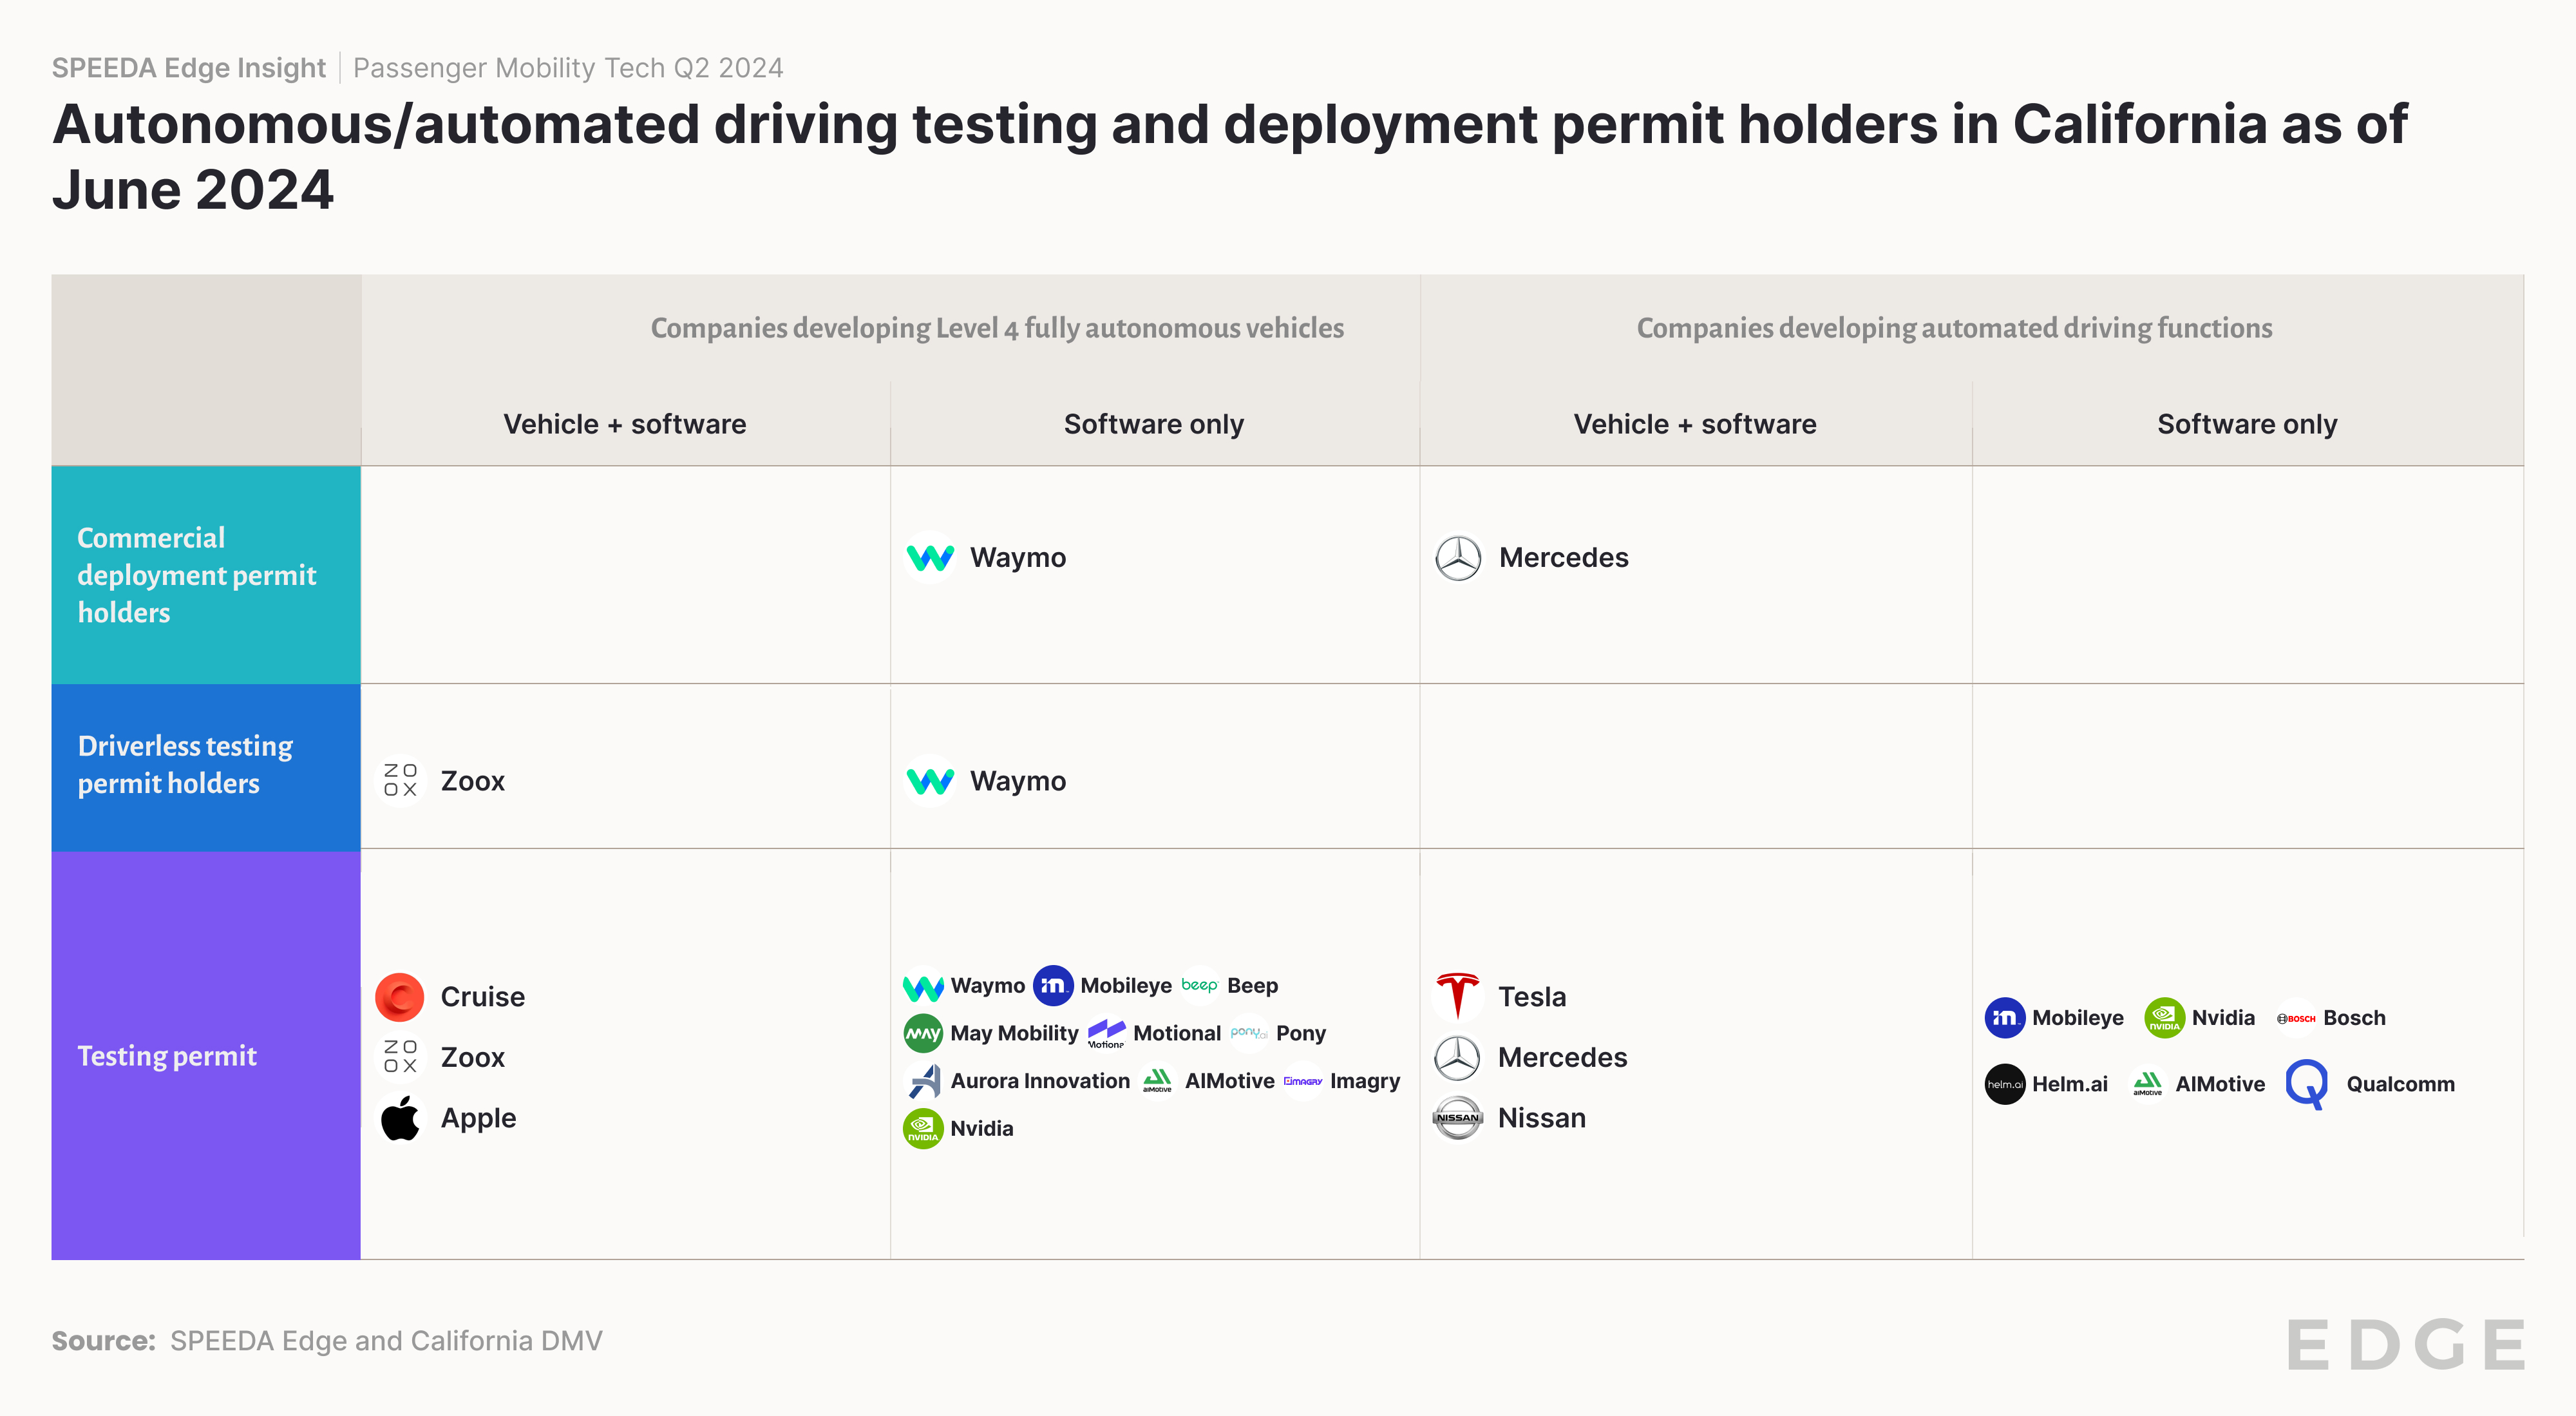Click the 'Bosch' company name
Image resolution: width=2576 pixels, height=1416 pixels.
tap(2355, 1018)
